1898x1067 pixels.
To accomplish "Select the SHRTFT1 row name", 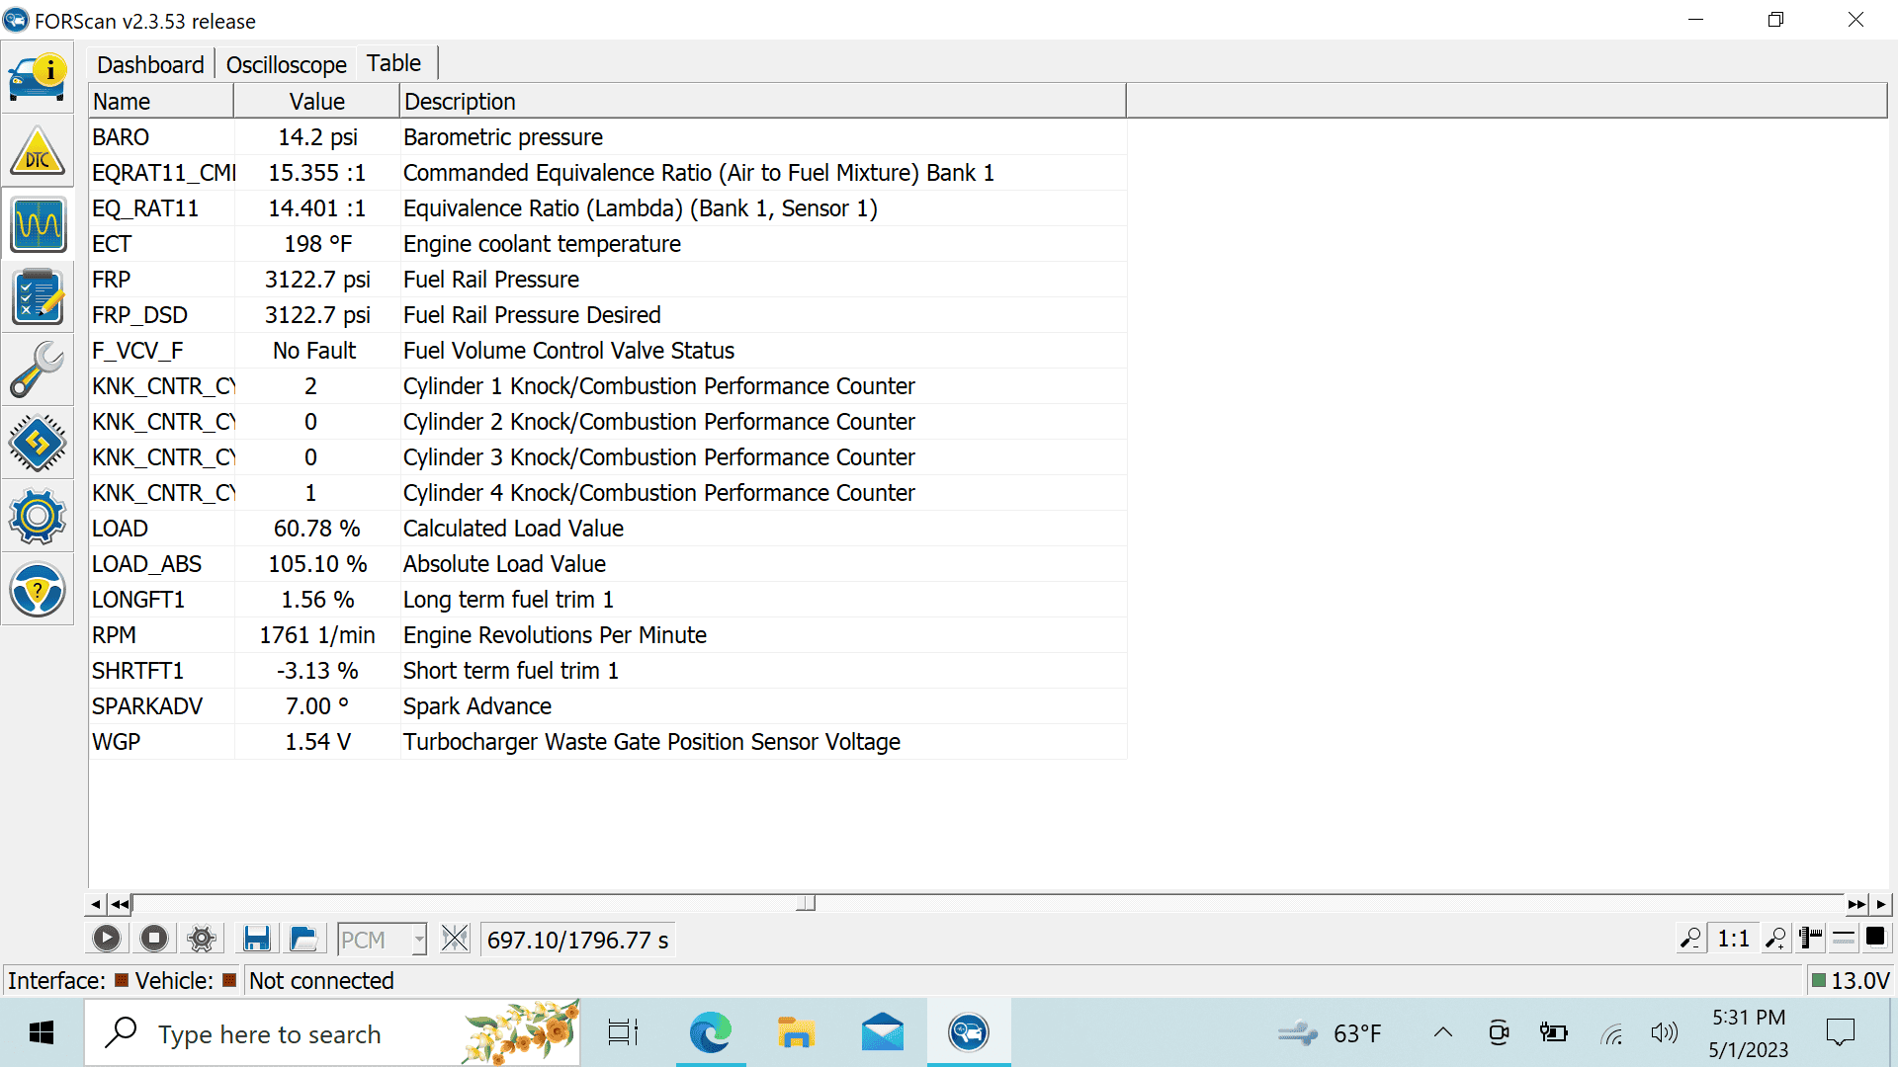I will [x=137, y=671].
